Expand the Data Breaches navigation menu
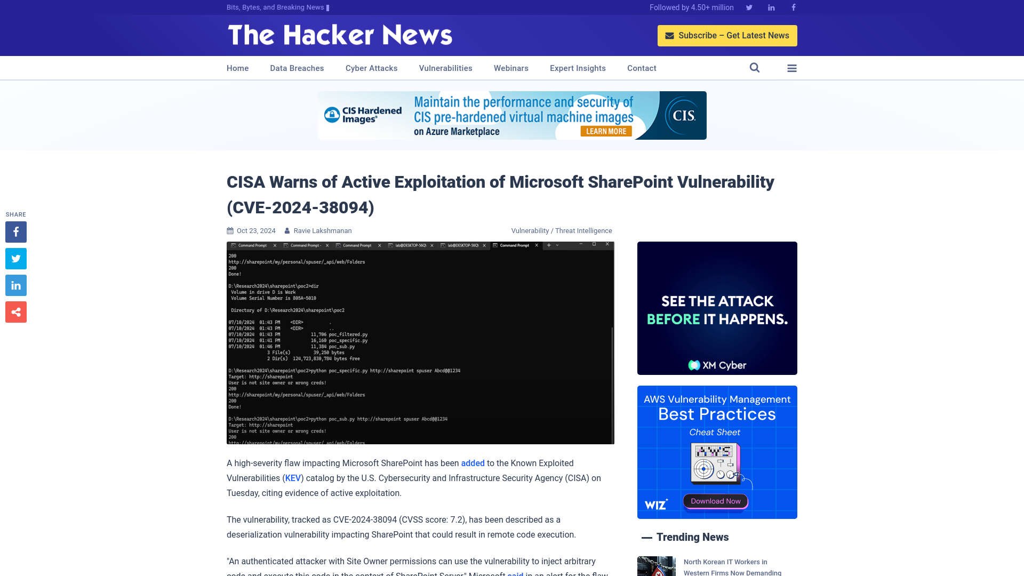Screen dimensions: 1024x576 coord(297,68)
